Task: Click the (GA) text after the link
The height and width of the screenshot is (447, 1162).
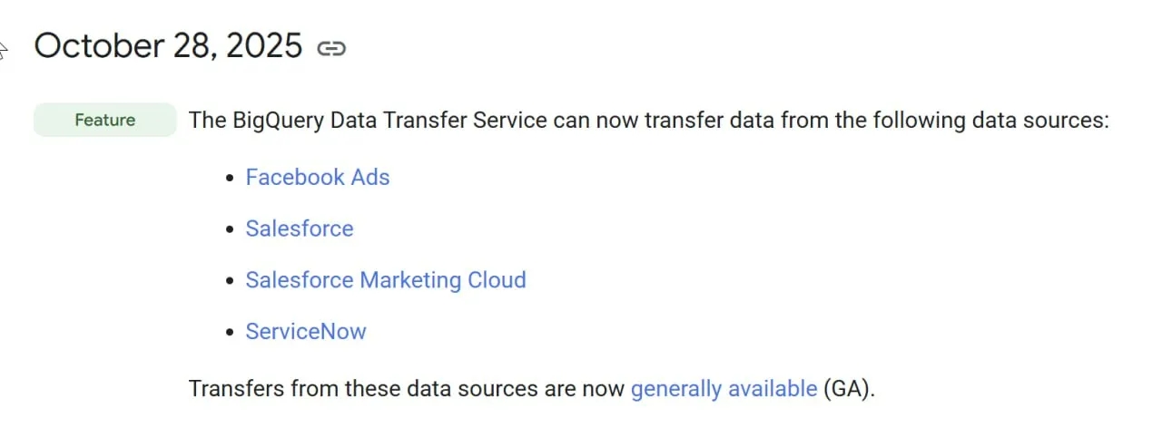Action: coord(849,389)
